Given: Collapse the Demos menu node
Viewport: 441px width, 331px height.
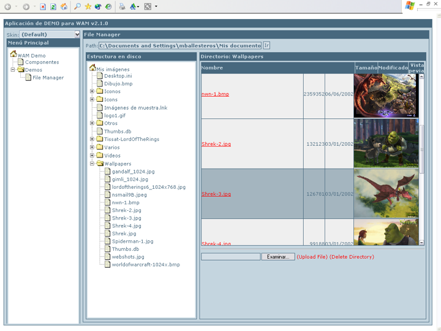Looking at the screenshot, I should click(x=13, y=69).
